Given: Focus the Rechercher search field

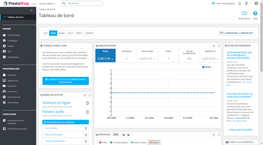Looking at the screenshot, I should pos(82,3).
